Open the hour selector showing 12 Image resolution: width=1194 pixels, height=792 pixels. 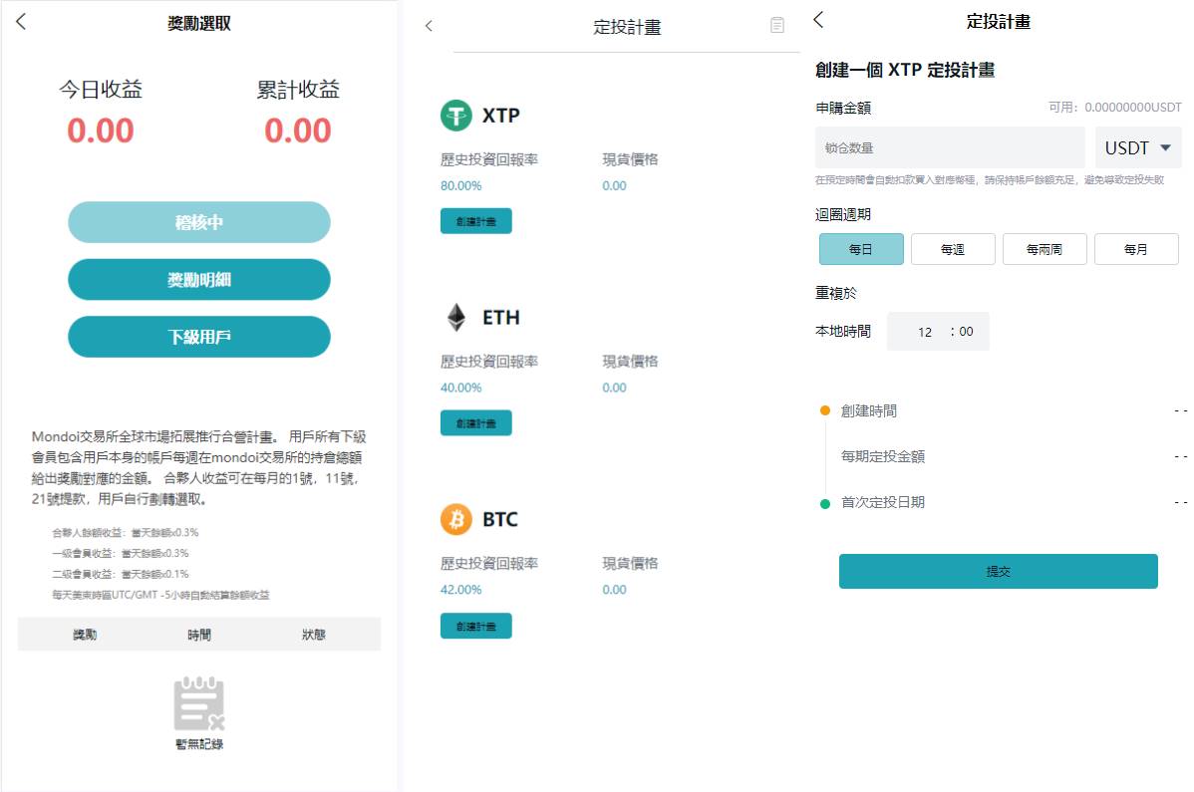925,332
